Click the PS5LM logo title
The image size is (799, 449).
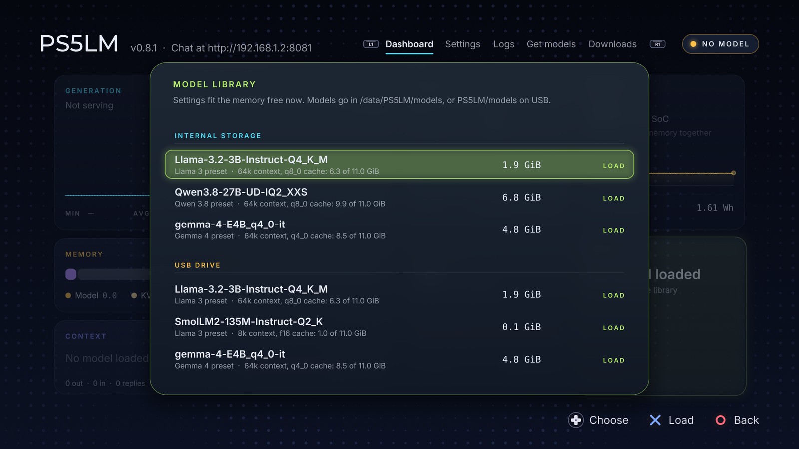click(x=79, y=44)
